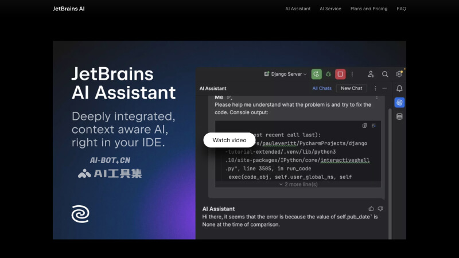
Task: Go to Plans and Pricing page
Action: click(x=369, y=9)
